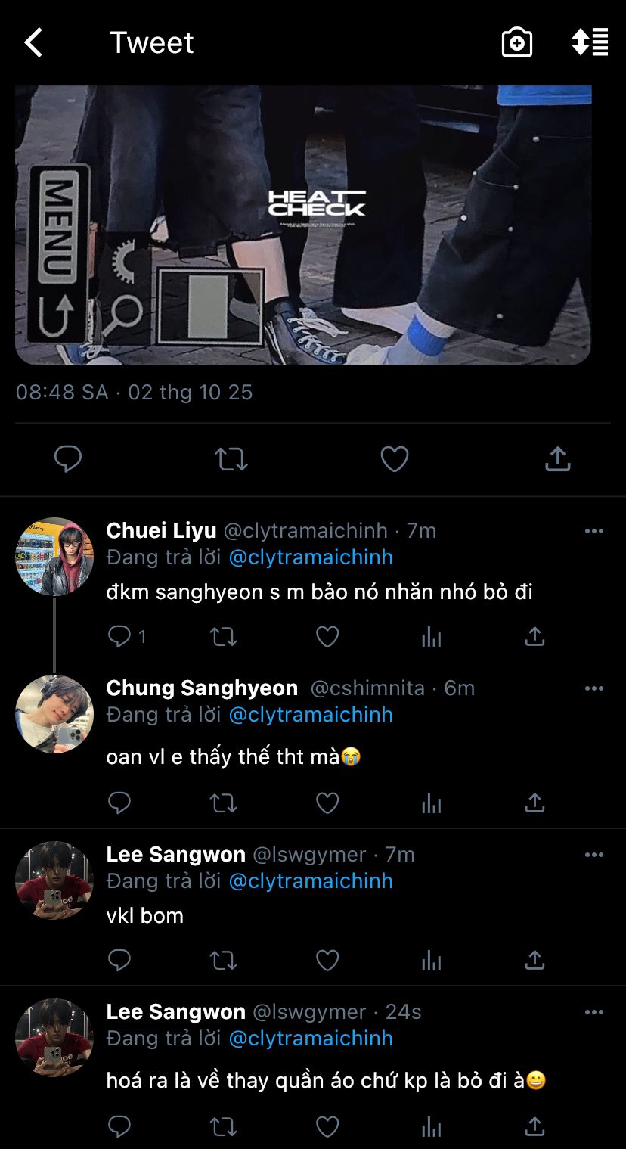The height and width of the screenshot is (1149, 626).
Task: Like Lee Sangwon's latest 24s reply
Action: tap(327, 1127)
